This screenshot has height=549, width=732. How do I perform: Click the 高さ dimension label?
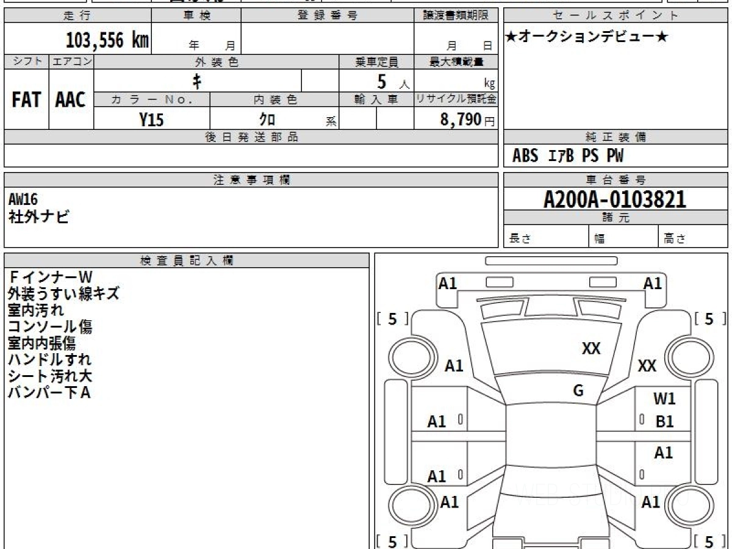pyautogui.click(x=675, y=239)
